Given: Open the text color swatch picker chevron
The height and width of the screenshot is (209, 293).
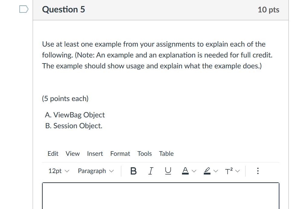Looking at the screenshot, I should [194, 171].
